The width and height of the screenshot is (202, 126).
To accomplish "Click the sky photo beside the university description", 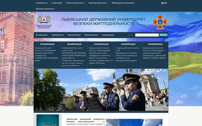I will click(x=134, y=122).
